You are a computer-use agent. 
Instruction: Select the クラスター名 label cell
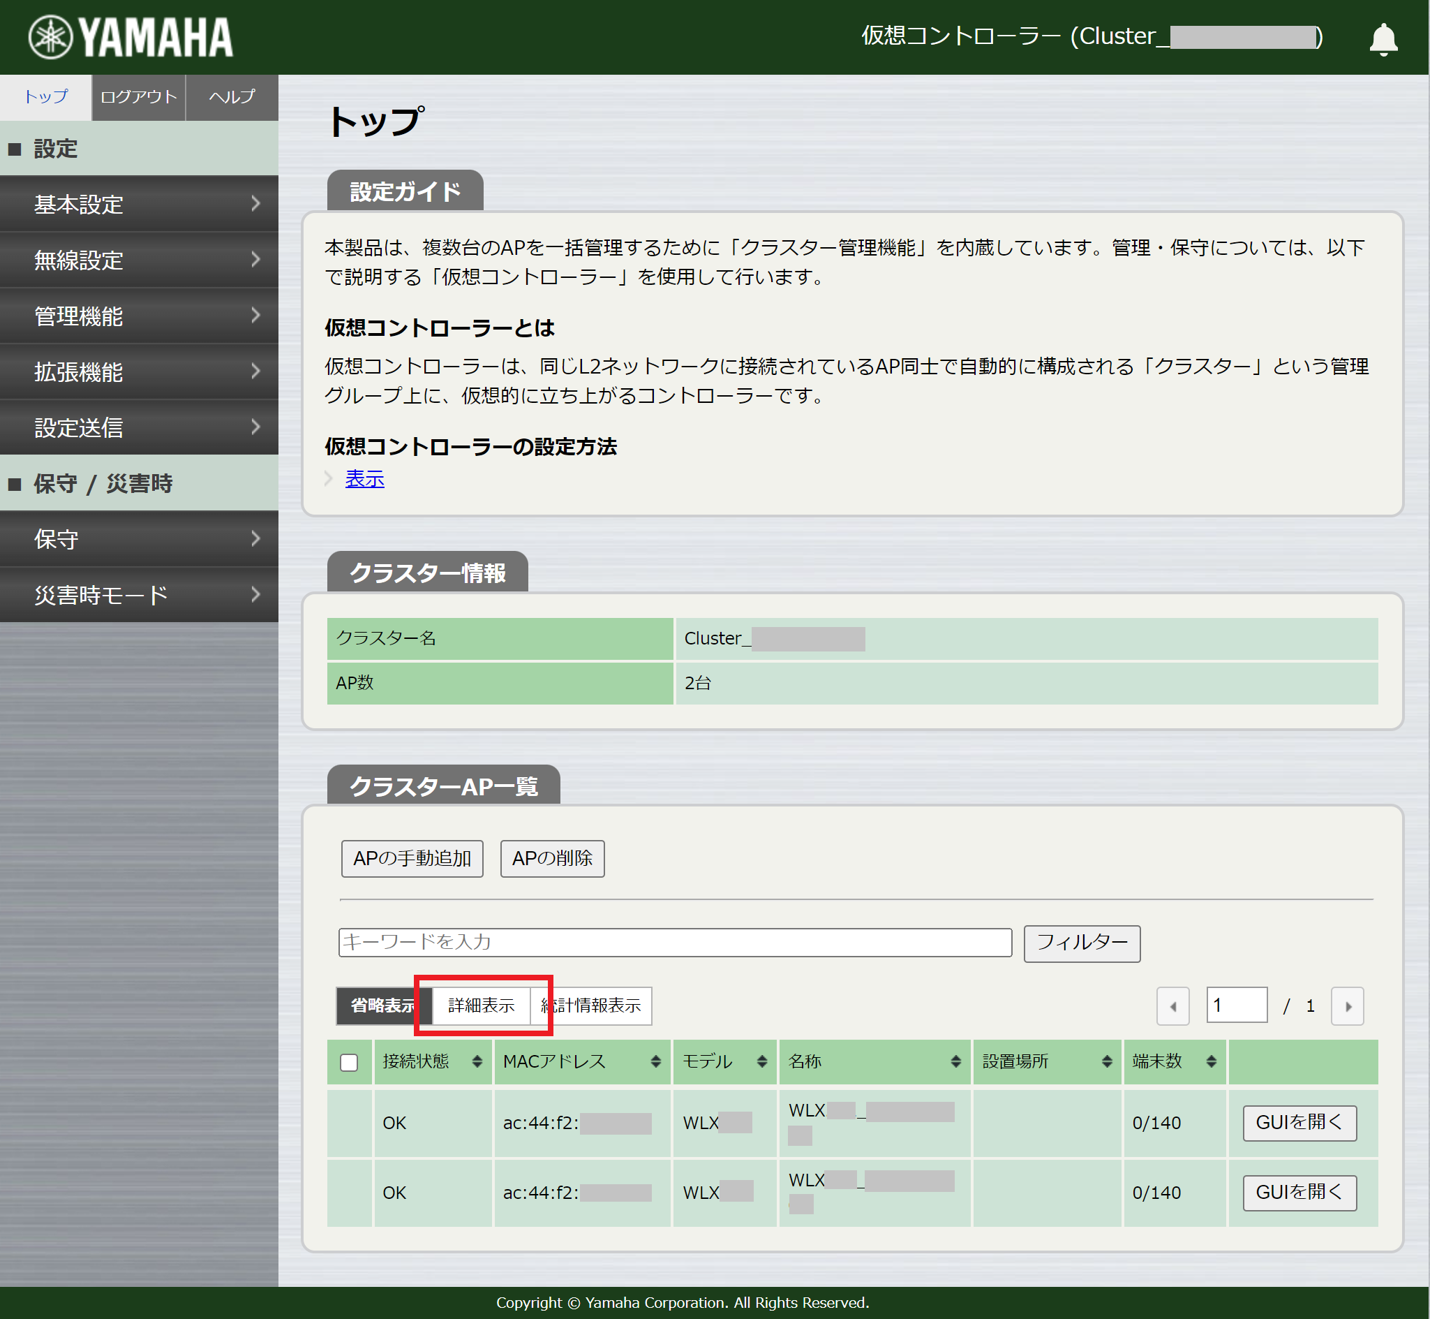[x=499, y=638]
